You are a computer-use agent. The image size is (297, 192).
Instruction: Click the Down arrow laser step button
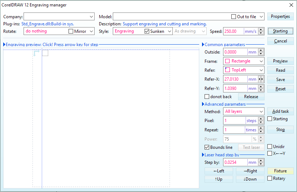250,179
